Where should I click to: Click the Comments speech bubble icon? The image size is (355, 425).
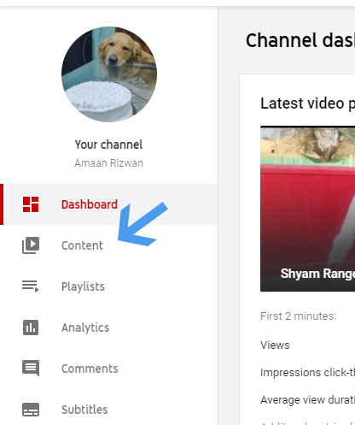(x=31, y=369)
